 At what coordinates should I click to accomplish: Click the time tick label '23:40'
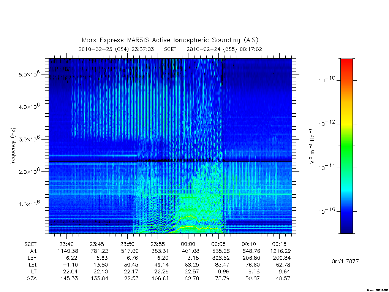point(66,244)
